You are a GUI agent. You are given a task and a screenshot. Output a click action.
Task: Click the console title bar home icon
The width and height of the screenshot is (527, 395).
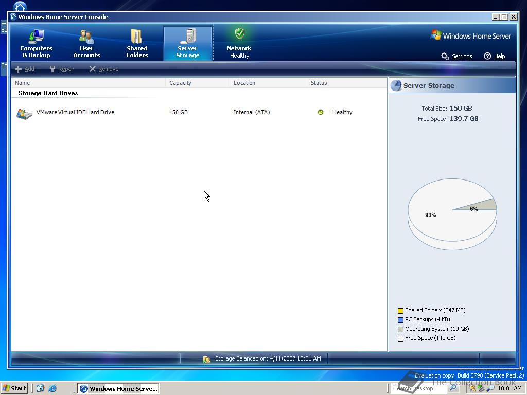click(x=13, y=16)
